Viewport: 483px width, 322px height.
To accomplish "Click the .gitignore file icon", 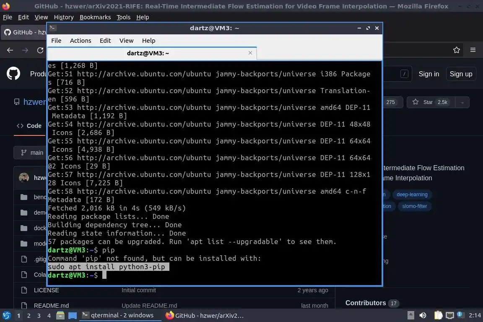I will pyautogui.click(x=24, y=259).
